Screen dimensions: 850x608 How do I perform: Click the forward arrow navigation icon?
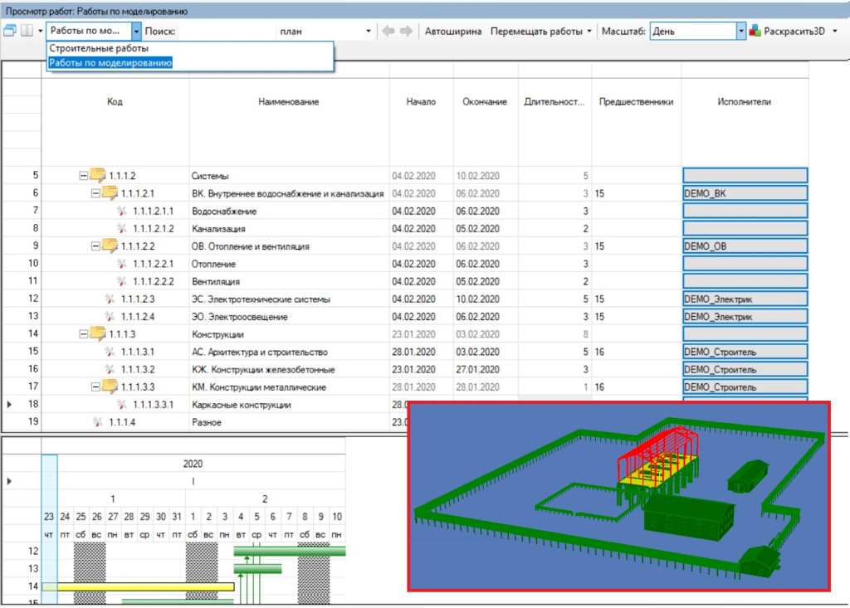point(406,32)
